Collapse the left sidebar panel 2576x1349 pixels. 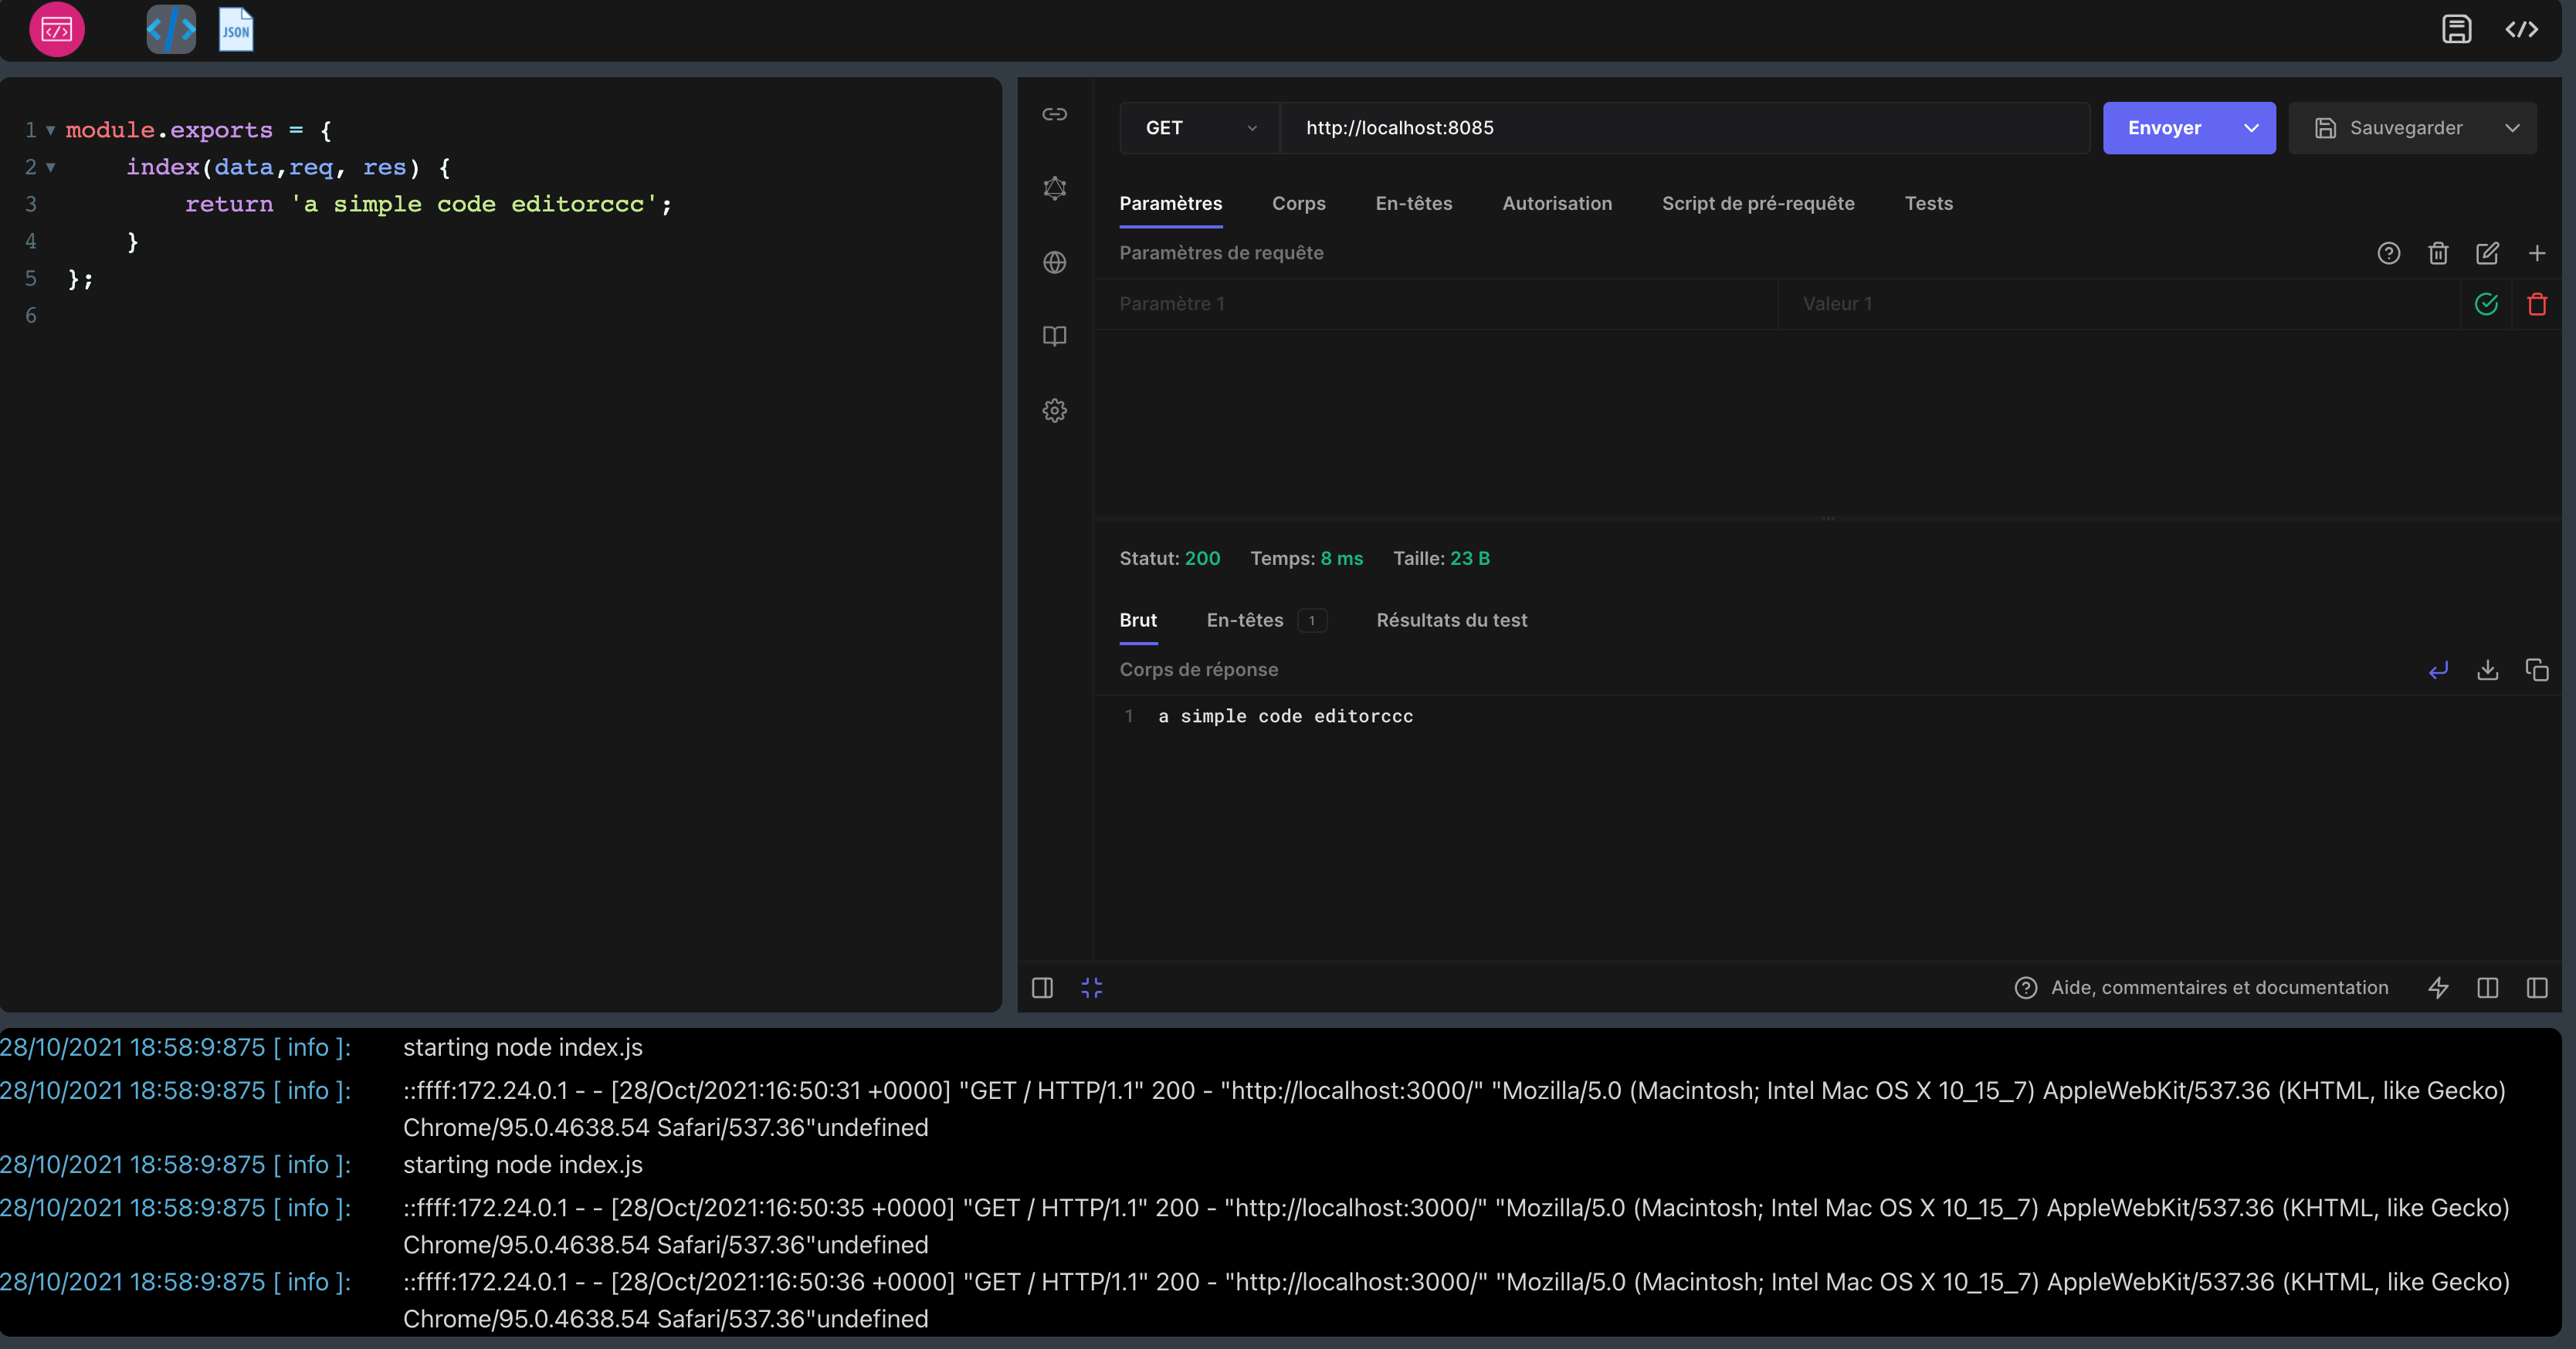pos(1042,987)
